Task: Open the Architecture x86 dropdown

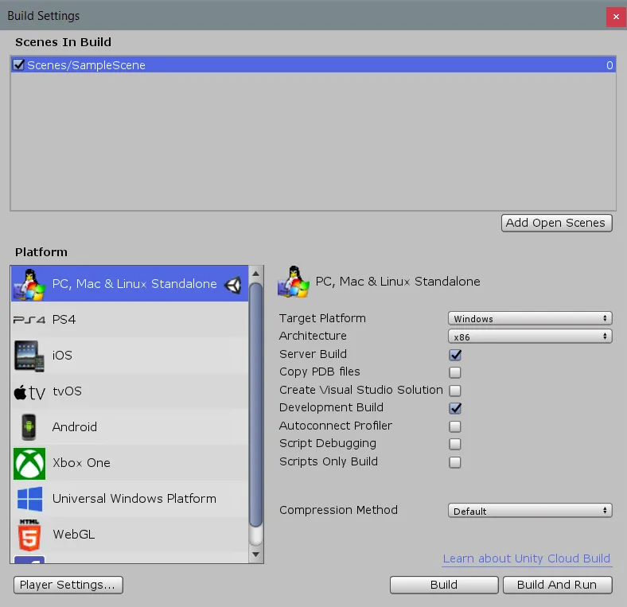Action: [530, 337]
